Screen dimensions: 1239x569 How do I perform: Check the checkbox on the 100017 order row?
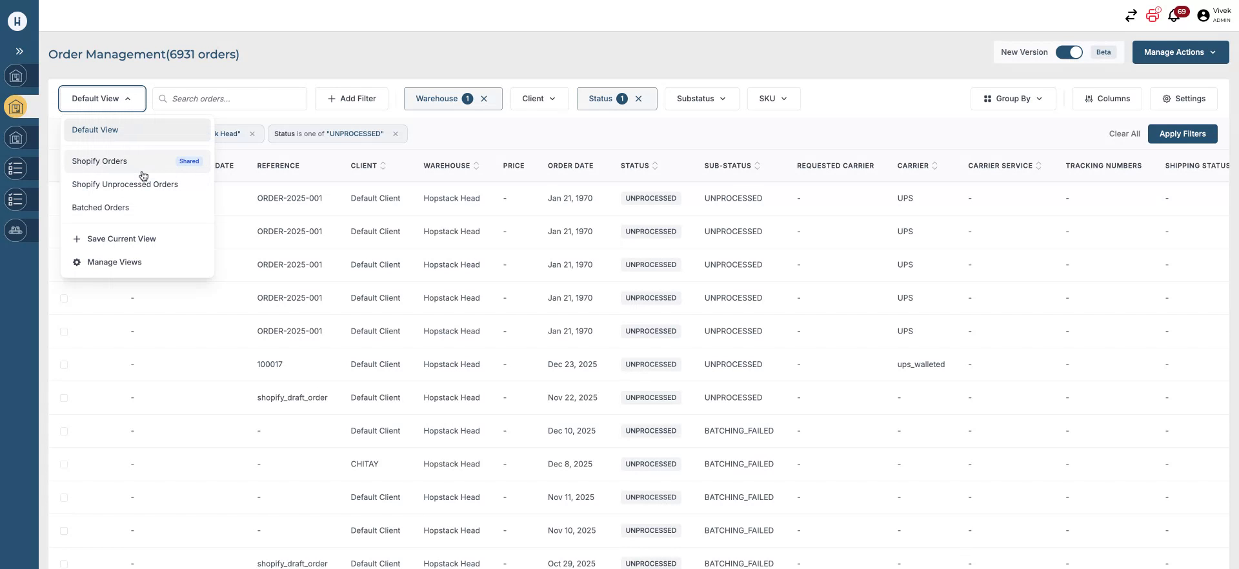pos(64,365)
